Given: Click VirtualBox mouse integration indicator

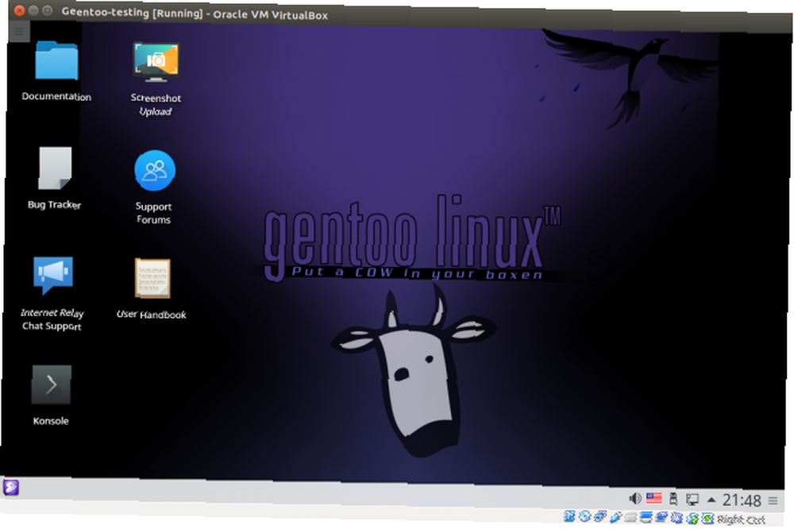Looking at the screenshot, I should tap(692, 519).
